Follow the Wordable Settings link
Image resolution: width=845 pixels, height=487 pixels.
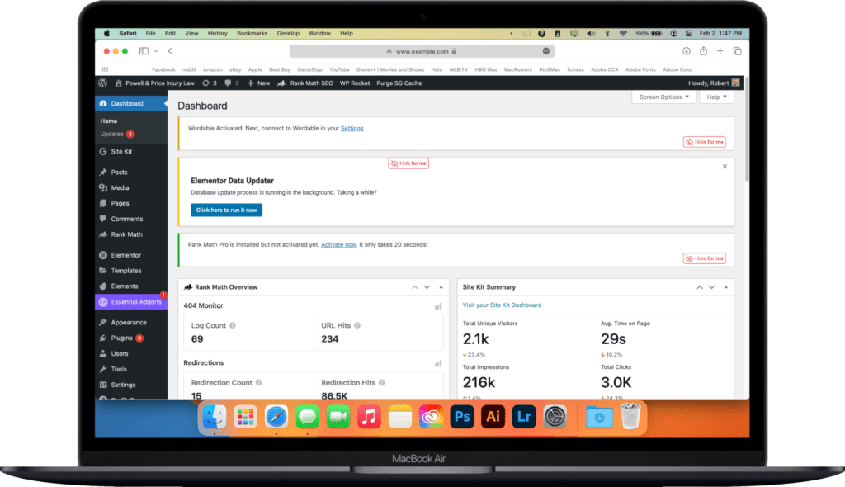pos(352,129)
